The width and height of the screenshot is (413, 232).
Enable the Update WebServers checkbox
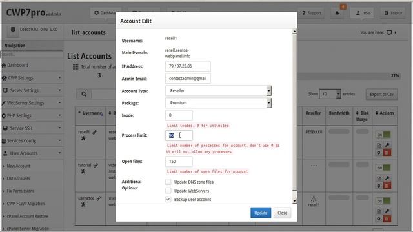(168, 191)
